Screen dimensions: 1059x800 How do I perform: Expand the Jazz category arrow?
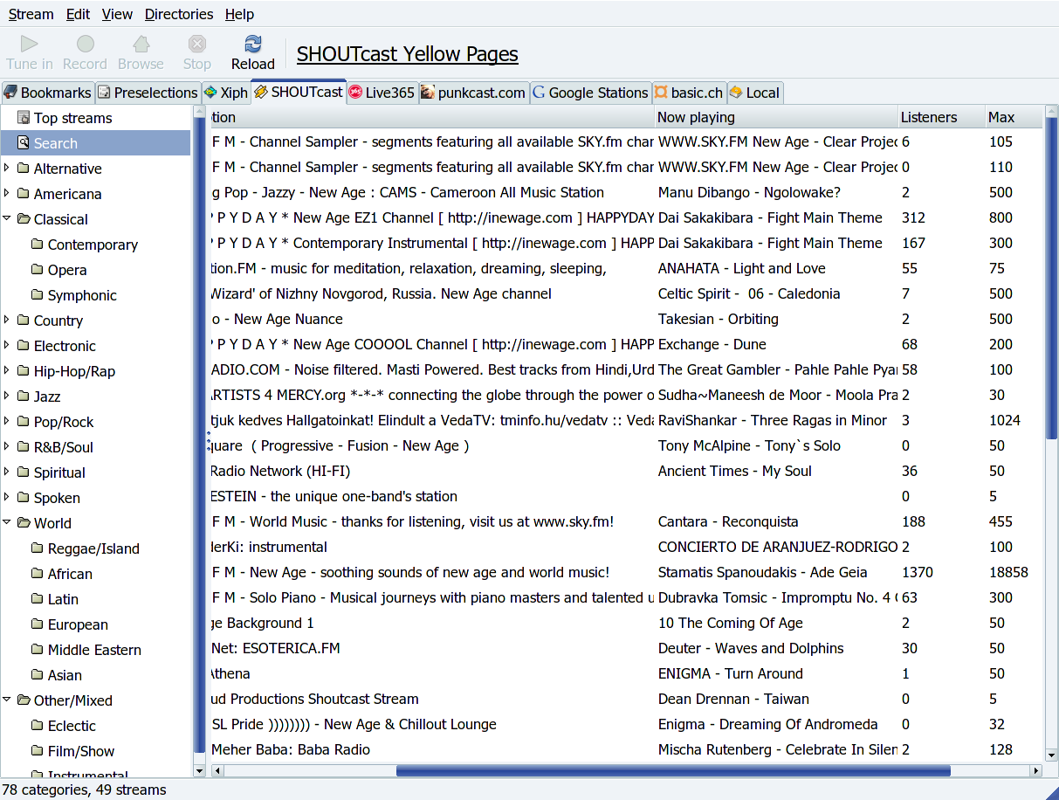coord(7,396)
